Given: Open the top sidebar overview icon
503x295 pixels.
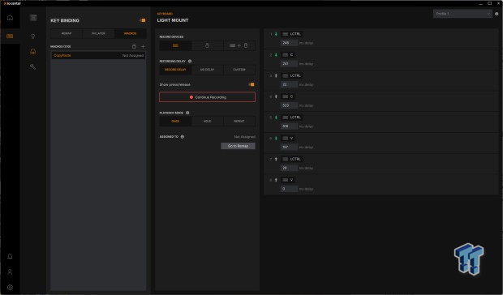Looking at the screenshot, I should click(33, 18).
